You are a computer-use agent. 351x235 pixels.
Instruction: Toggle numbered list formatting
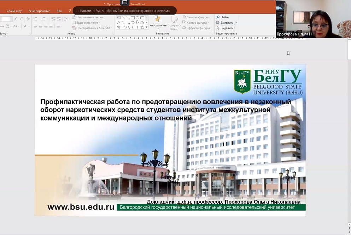click(43, 19)
